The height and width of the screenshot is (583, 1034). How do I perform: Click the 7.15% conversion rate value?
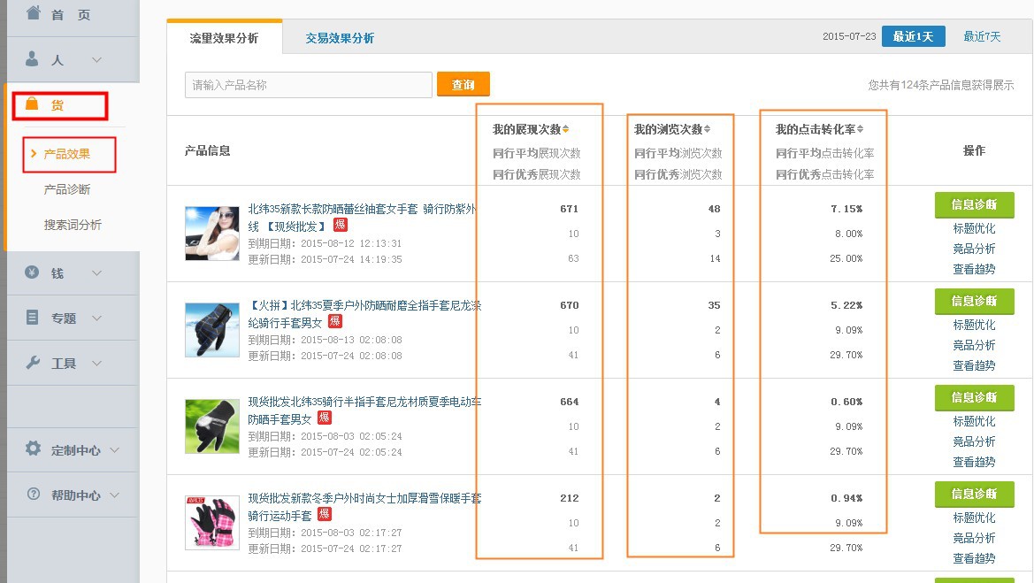click(846, 209)
